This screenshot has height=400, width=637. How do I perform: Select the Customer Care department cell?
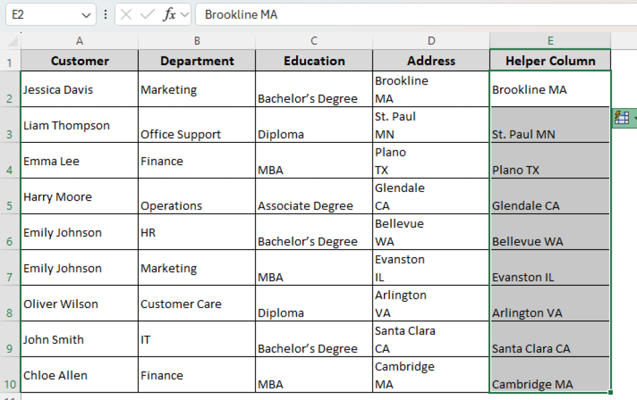[x=197, y=304]
